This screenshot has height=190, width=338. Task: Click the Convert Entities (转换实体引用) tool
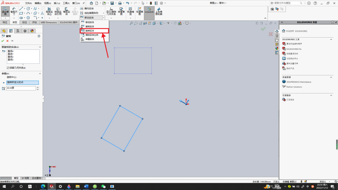coord(58,11)
